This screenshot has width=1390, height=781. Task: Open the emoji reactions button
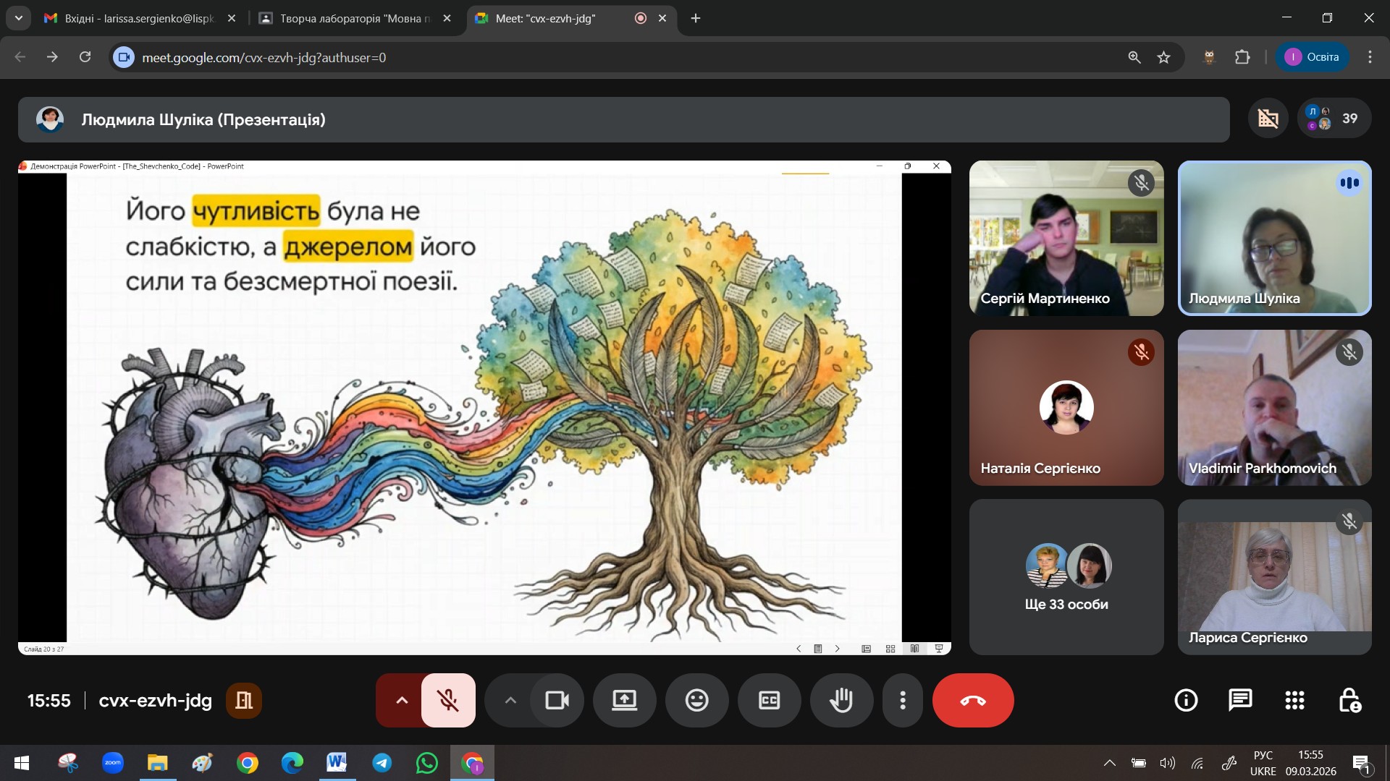[696, 700]
